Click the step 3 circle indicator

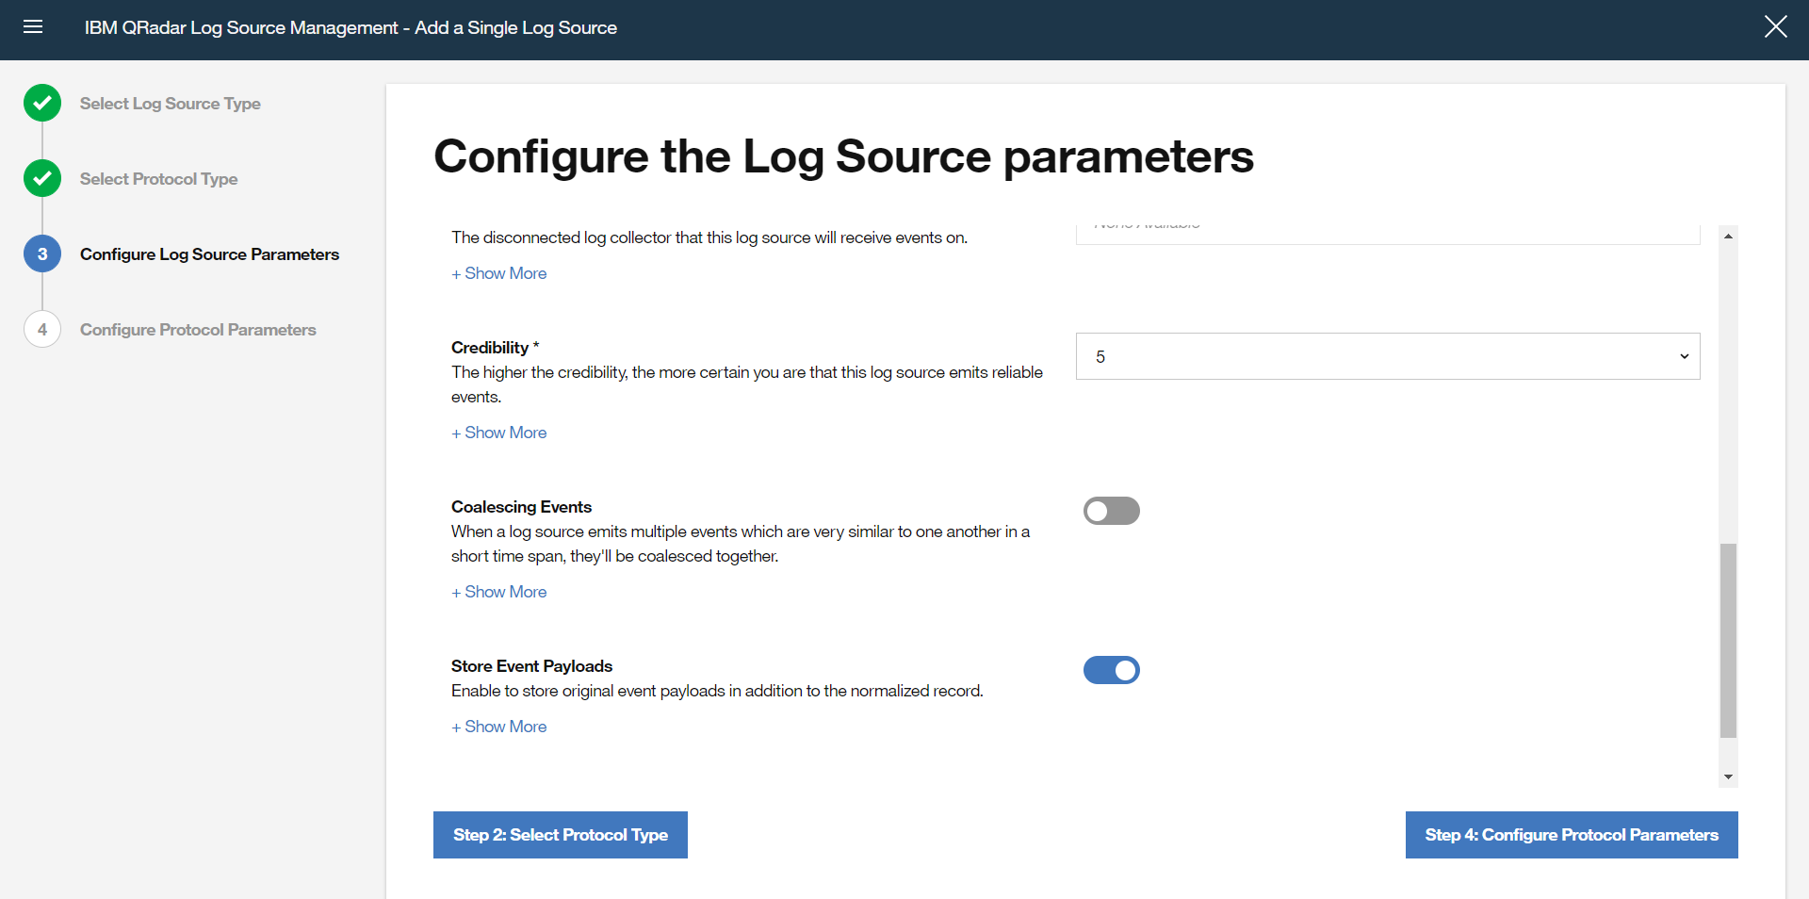tap(42, 254)
